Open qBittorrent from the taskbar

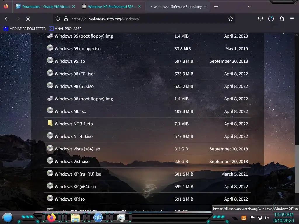click(98, 218)
